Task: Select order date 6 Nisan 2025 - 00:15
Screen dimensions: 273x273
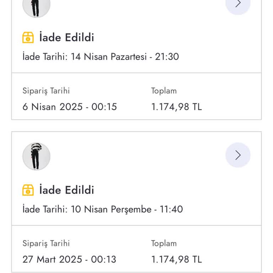Action: coord(70,107)
